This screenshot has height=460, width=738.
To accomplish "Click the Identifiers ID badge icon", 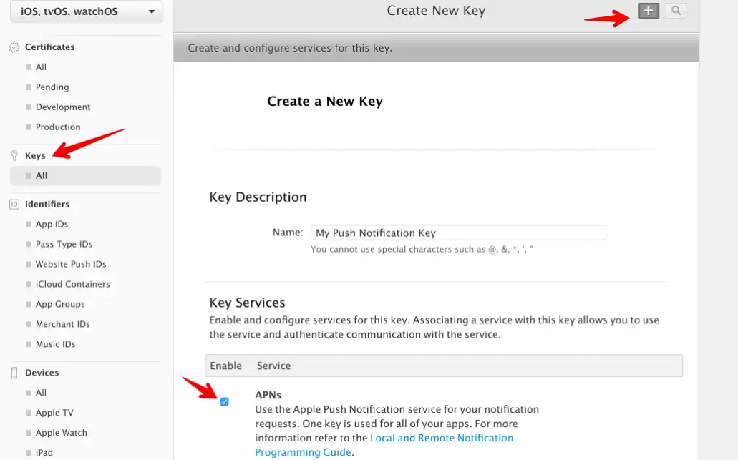I will (x=14, y=205).
